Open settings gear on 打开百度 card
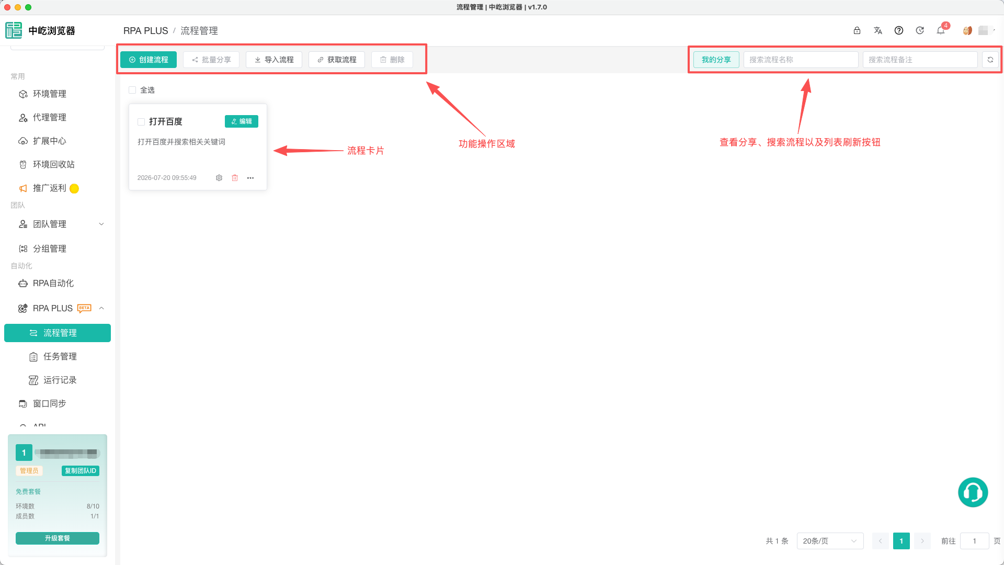The height and width of the screenshot is (565, 1004). pos(219,178)
